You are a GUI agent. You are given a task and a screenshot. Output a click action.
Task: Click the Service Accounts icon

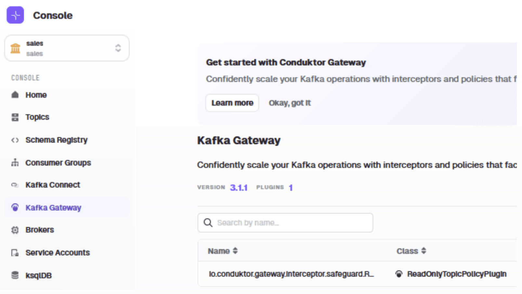click(15, 253)
